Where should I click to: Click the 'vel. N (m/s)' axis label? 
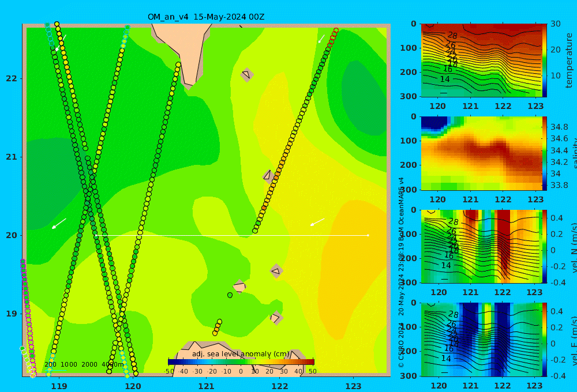point(574,247)
